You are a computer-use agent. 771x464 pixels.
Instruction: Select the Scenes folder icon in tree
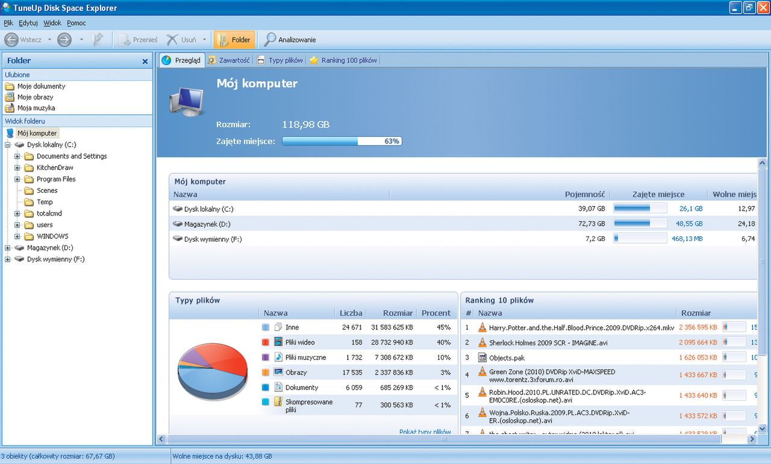coord(29,190)
